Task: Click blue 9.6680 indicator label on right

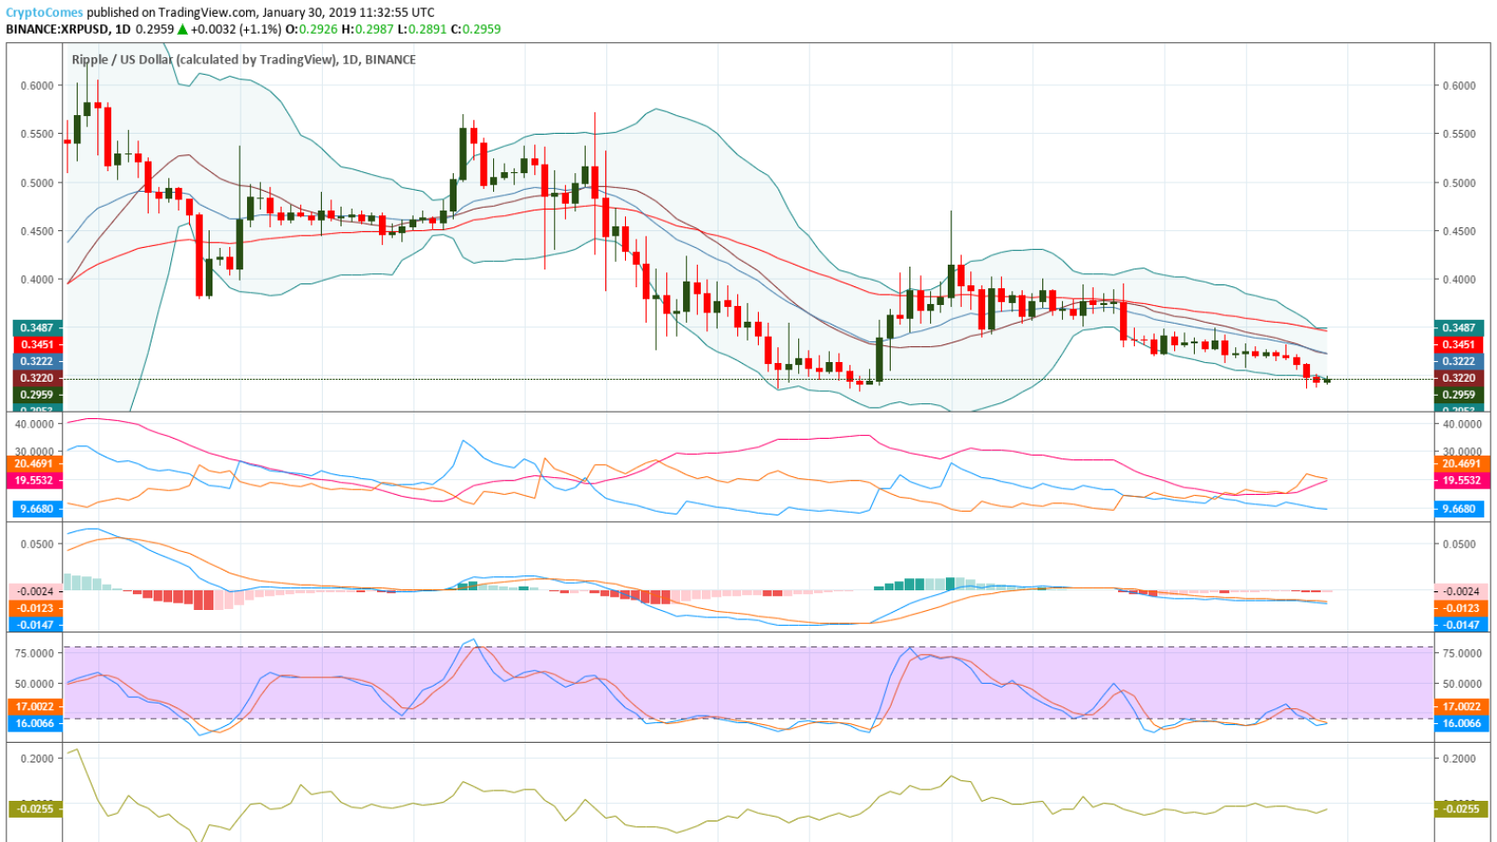Action: (x=1459, y=509)
